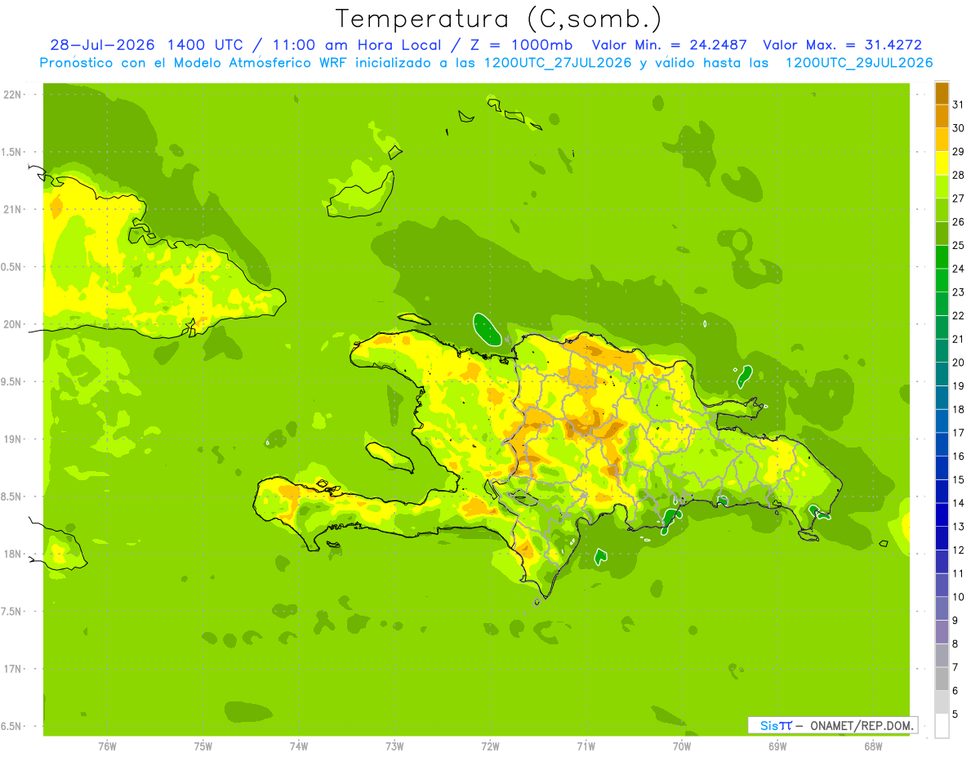Click the brown legend swatch above 31
The image size is (980, 757).
point(942,93)
